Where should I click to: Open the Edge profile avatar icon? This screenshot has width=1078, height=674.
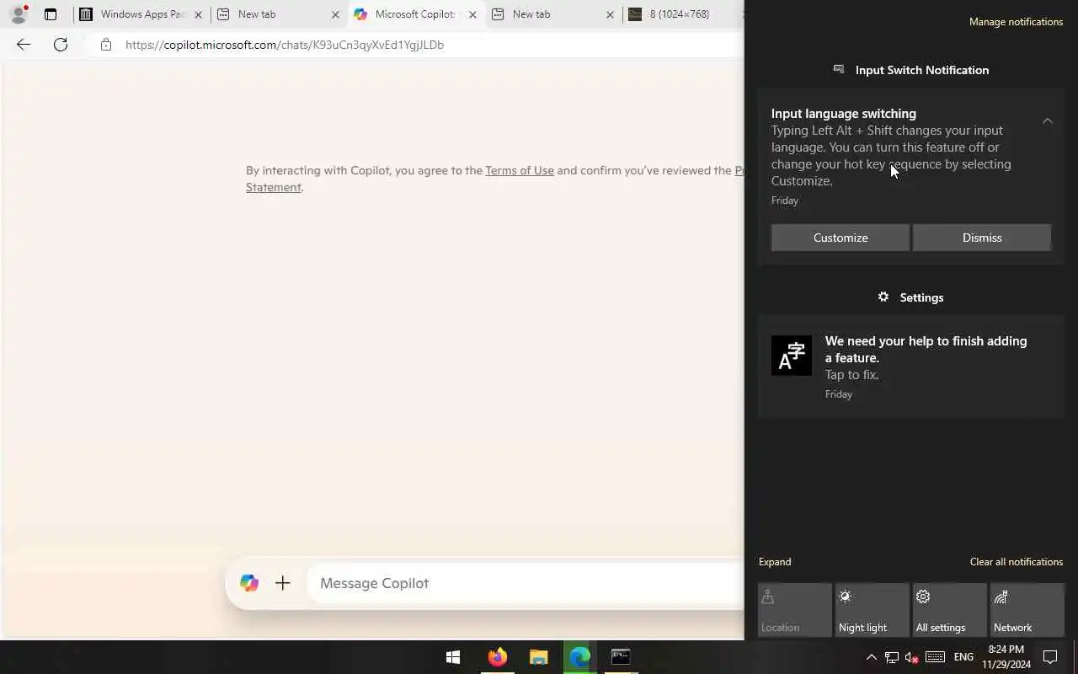coord(19,14)
